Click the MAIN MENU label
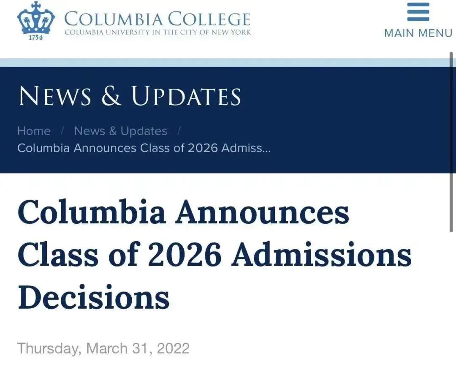The height and width of the screenshot is (367, 456). point(418,33)
